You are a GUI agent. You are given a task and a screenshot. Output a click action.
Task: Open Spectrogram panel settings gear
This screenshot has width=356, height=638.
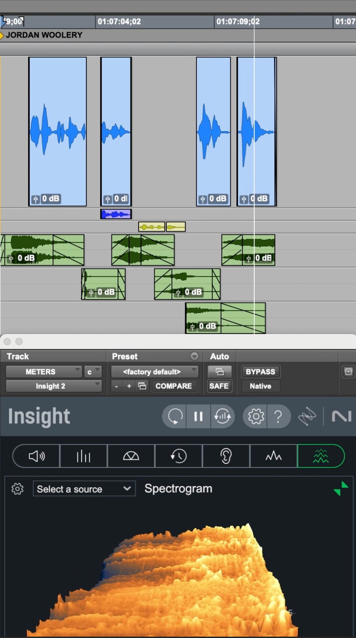pos(17,489)
